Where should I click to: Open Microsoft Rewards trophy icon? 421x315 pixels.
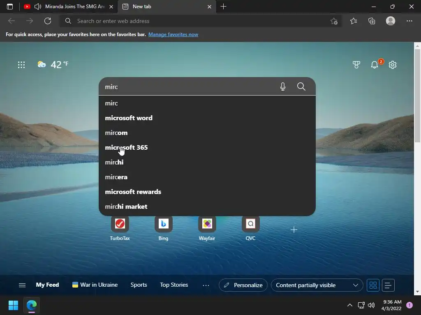356,64
